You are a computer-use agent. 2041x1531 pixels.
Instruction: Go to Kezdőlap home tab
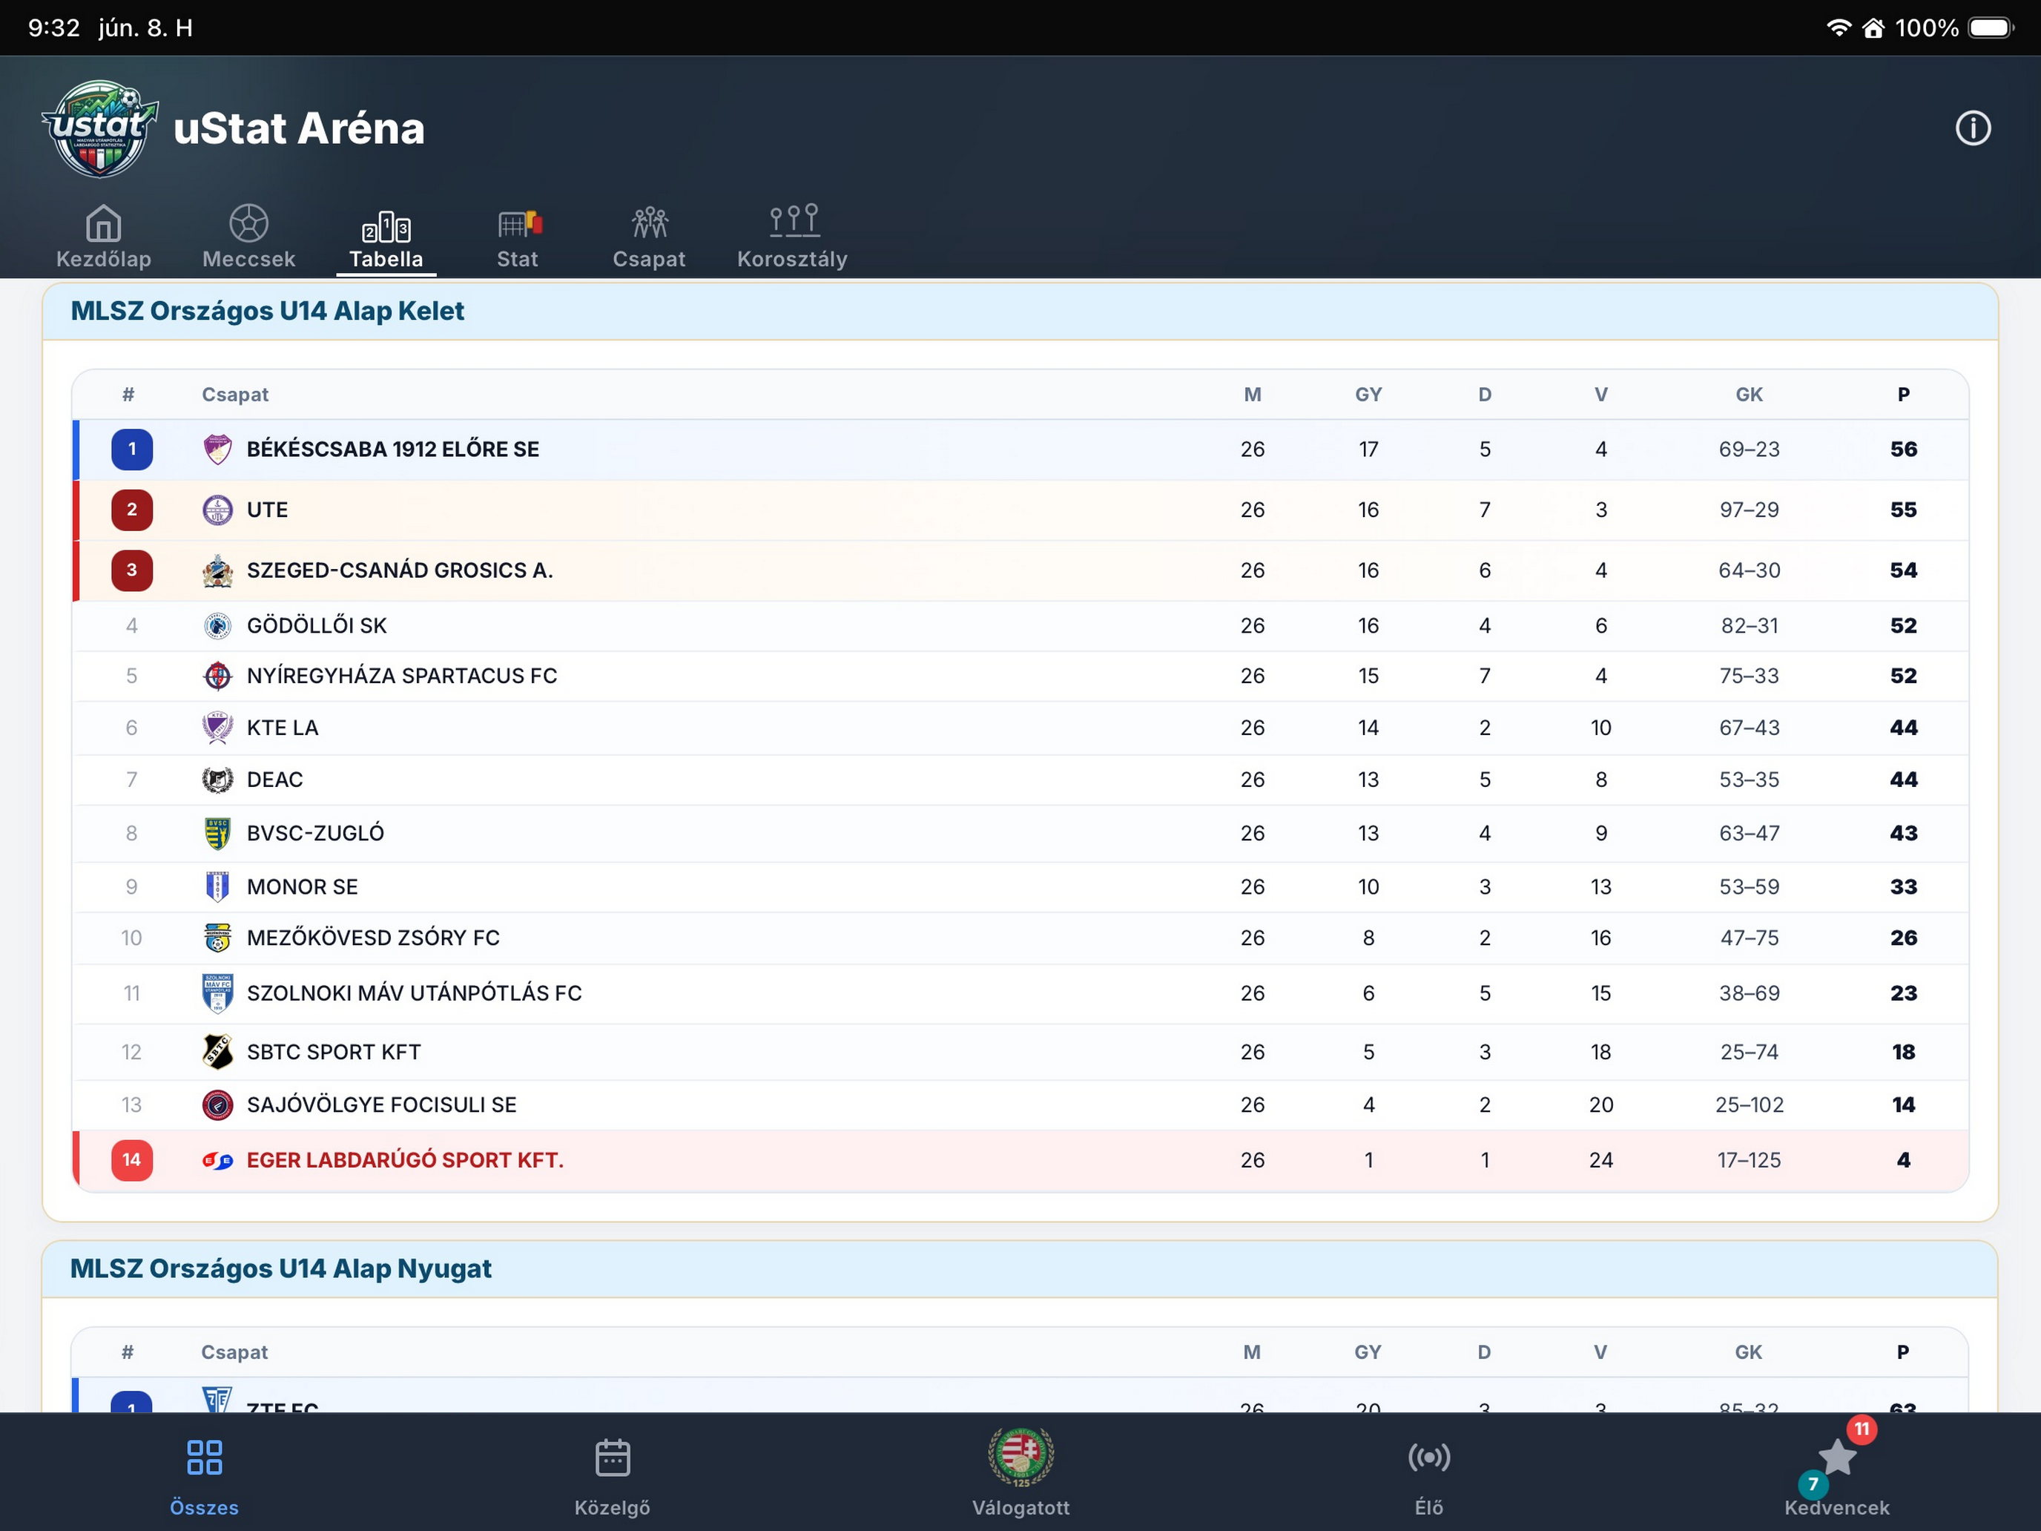coord(103,237)
